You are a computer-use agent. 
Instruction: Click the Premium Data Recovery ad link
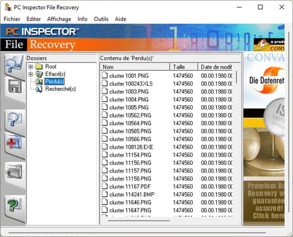tap(264, 201)
